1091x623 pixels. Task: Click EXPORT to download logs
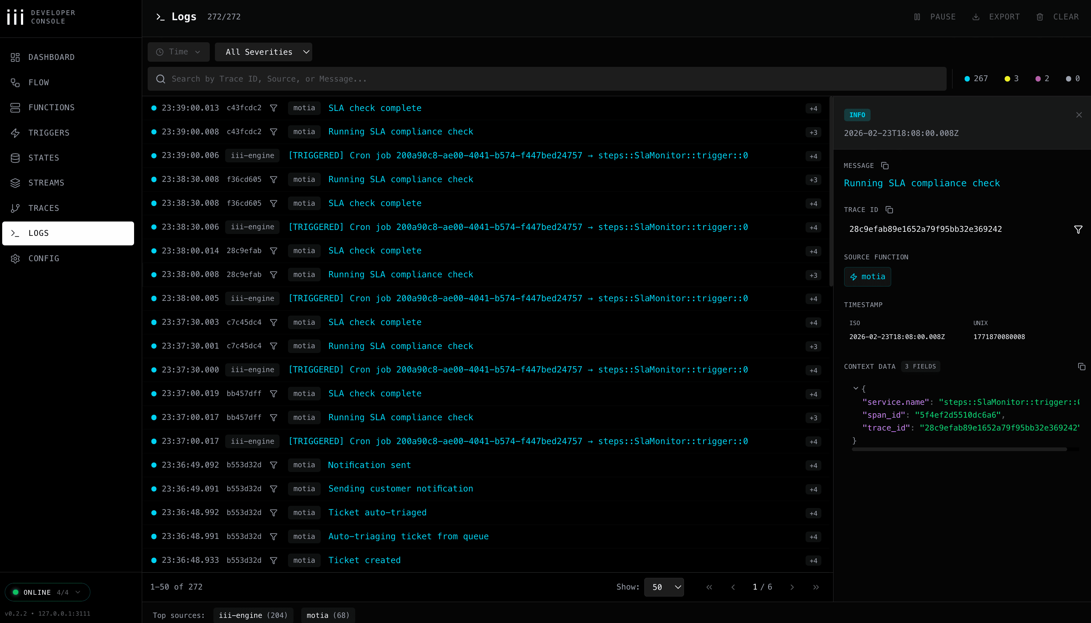coord(997,17)
